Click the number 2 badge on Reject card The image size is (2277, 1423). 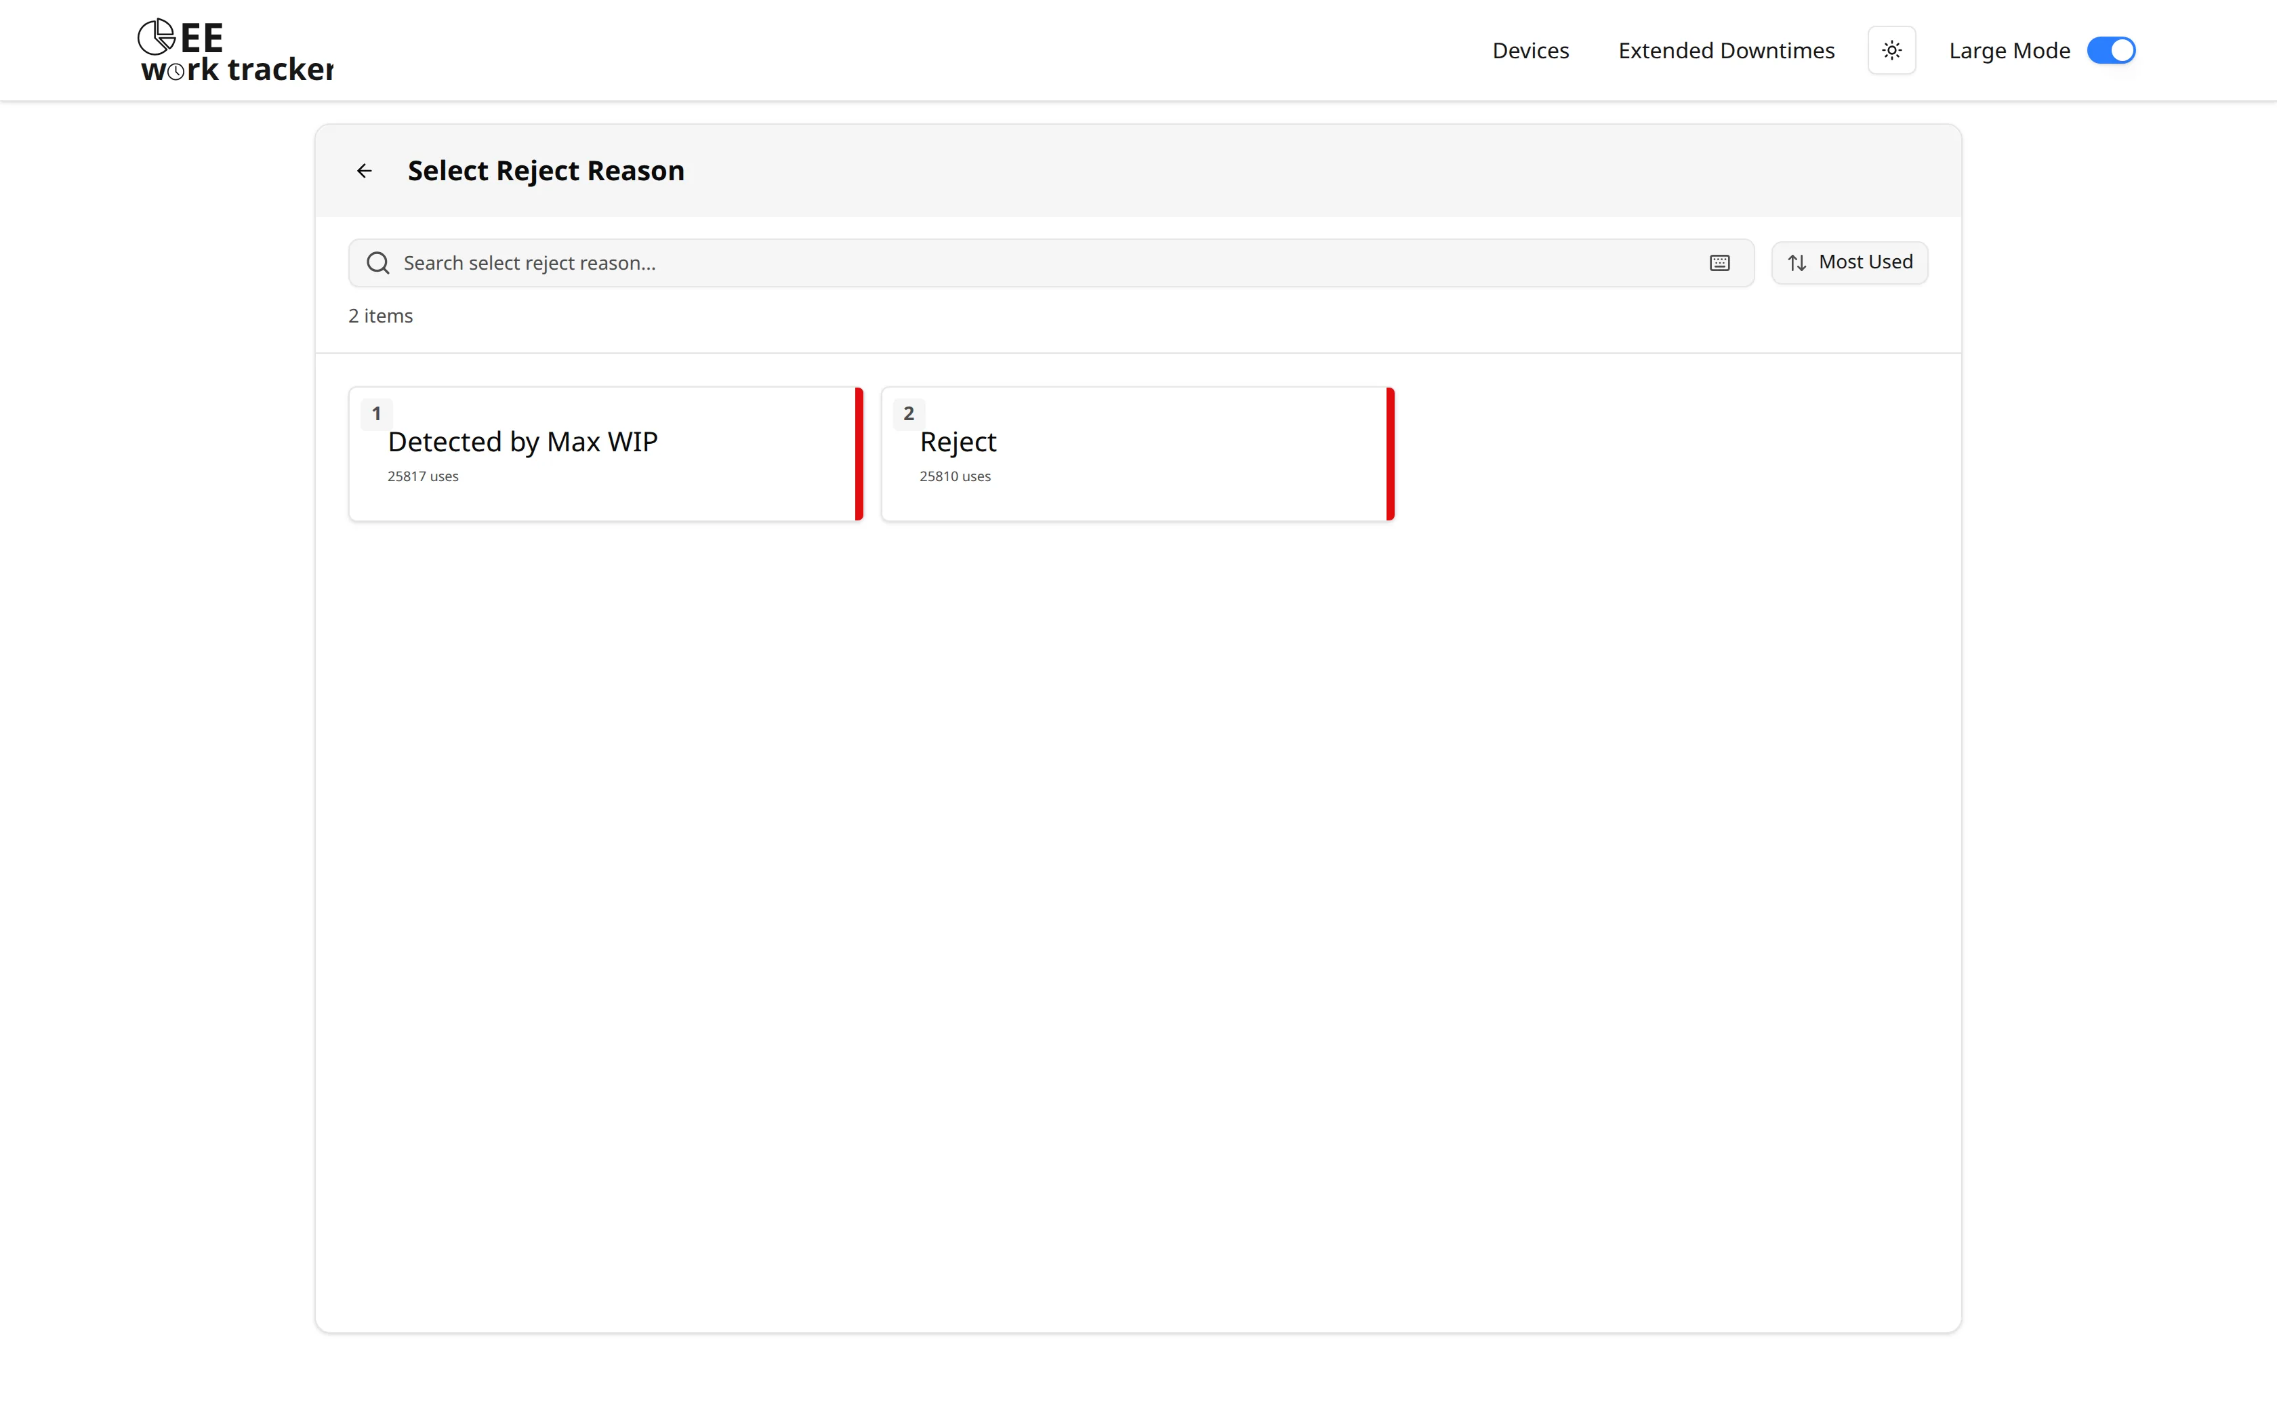click(x=908, y=413)
